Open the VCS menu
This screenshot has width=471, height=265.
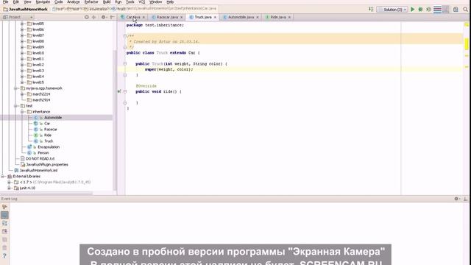pyautogui.click(x=141, y=1)
